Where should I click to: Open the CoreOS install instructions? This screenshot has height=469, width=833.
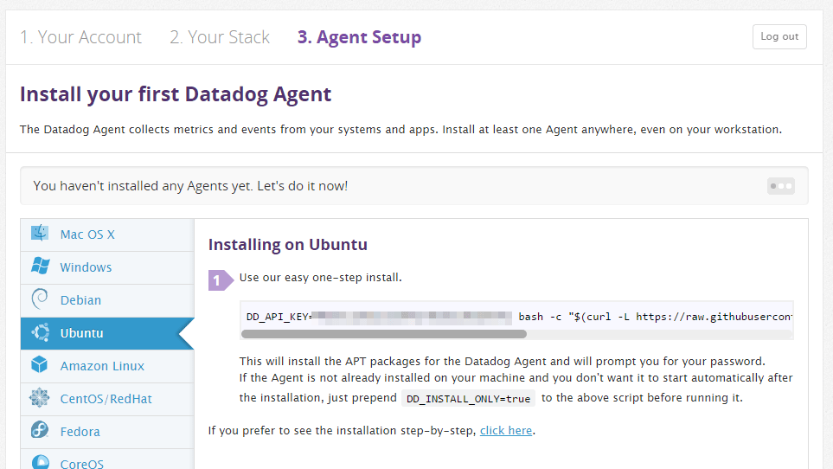(107, 460)
